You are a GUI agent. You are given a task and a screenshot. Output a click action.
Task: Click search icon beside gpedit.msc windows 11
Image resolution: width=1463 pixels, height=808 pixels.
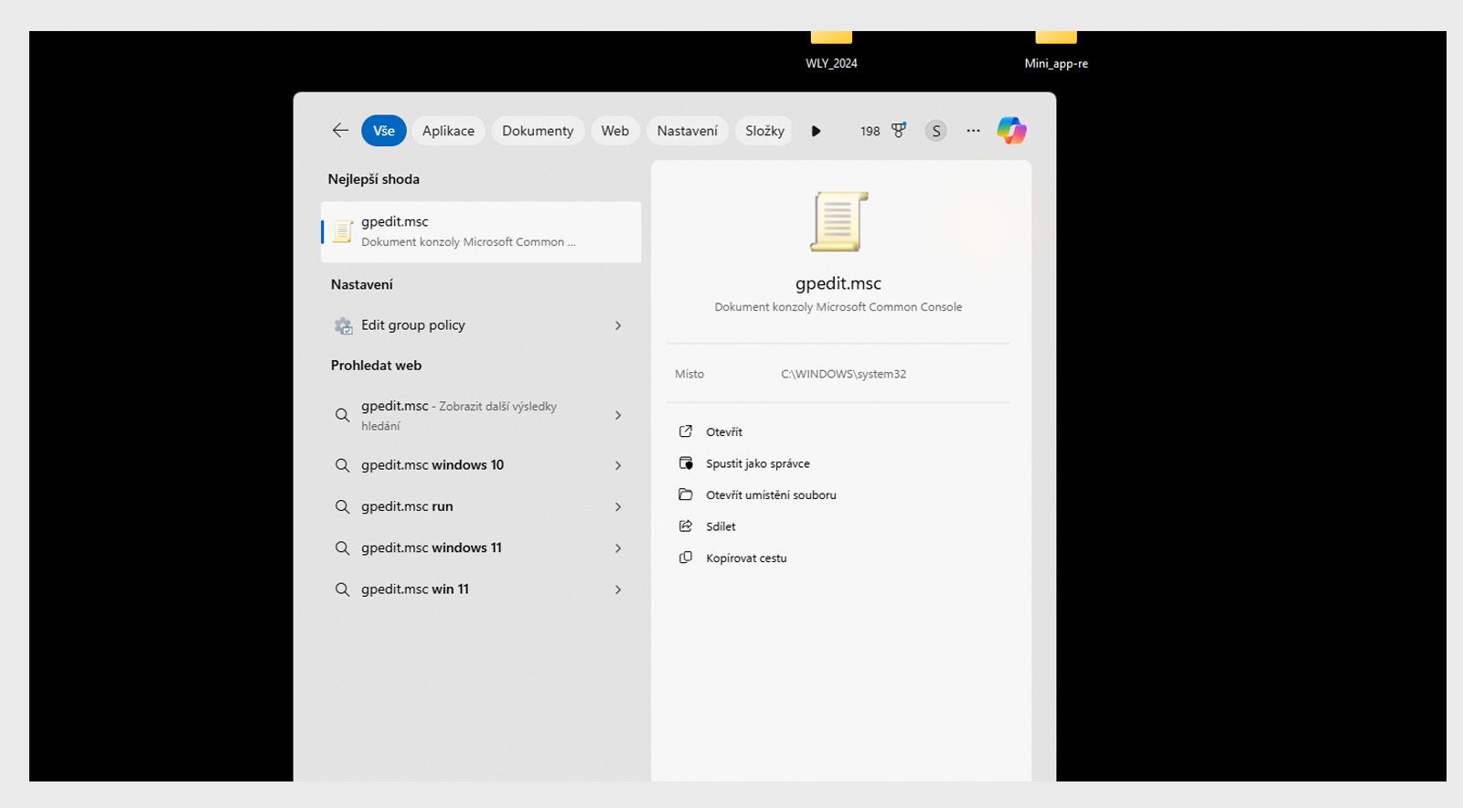(x=342, y=548)
